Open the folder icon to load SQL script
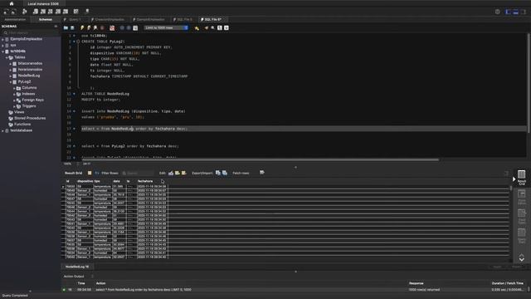This screenshot has width=531, height=299. (x=66, y=27)
